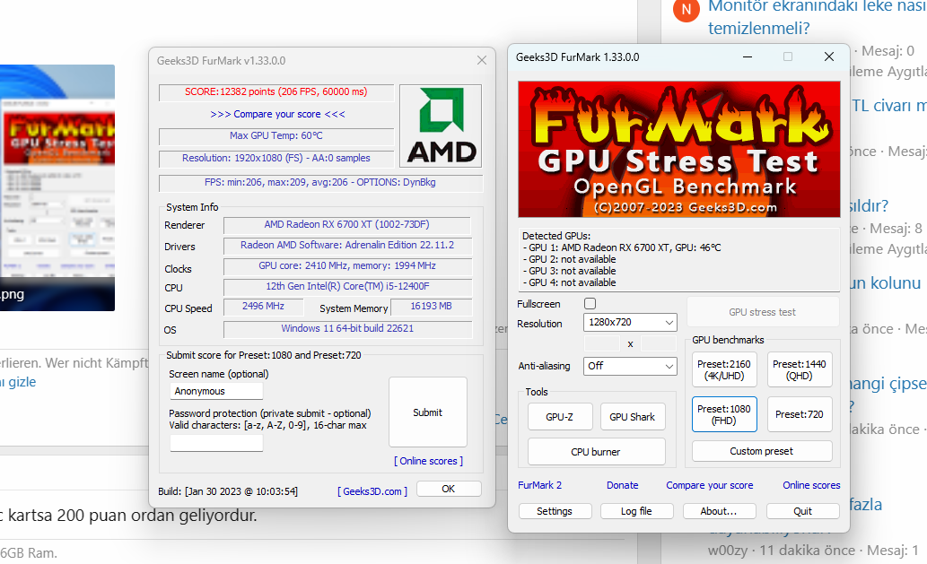Click the custom resolution height field

(x=659, y=343)
